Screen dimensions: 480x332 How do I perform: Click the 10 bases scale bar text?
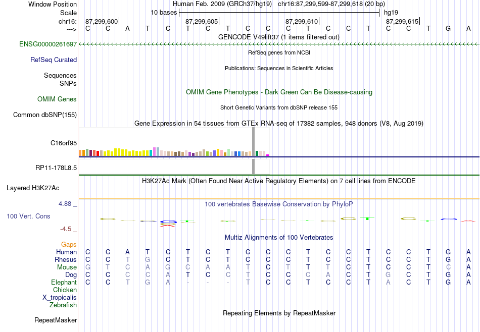(x=164, y=13)
